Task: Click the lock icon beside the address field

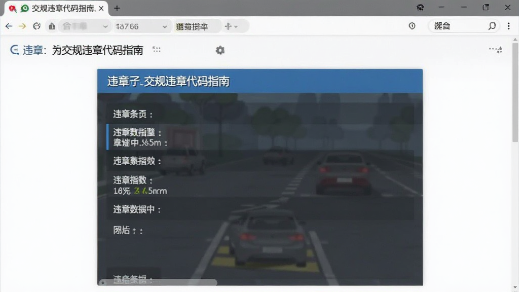Action: [52, 26]
